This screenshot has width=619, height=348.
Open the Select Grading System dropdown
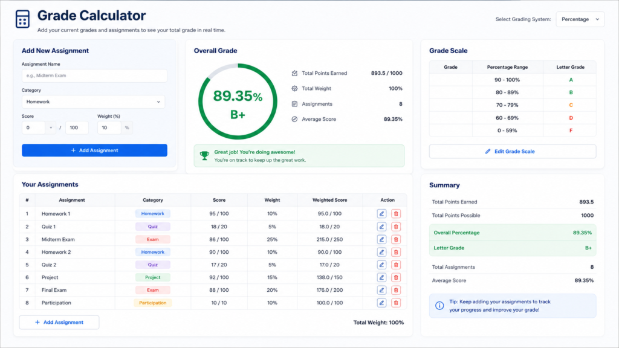[x=580, y=19]
